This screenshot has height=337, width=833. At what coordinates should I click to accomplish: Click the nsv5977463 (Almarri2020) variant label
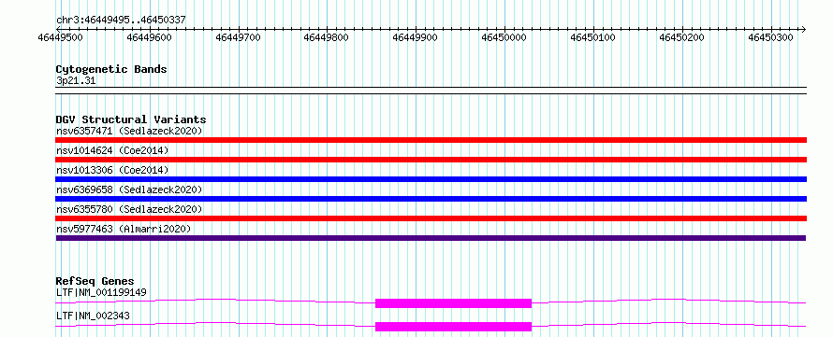[124, 229]
